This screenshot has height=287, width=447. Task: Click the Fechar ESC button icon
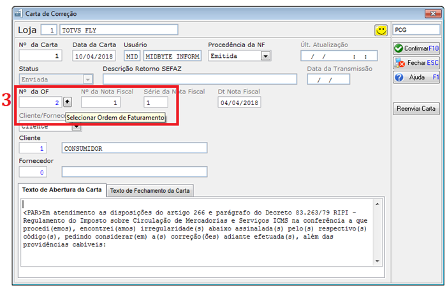(x=399, y=63)
